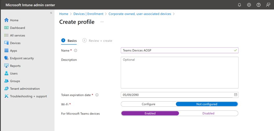Click the Reports screen icon
274x131 pixels.
tap(6, 66)
